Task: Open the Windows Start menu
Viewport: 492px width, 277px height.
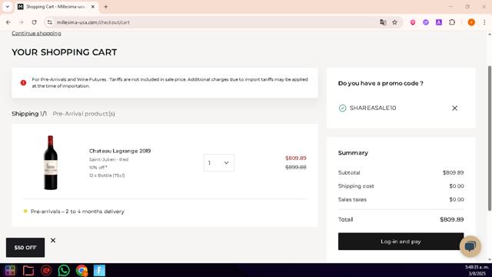Action: [x=10, y=270]
